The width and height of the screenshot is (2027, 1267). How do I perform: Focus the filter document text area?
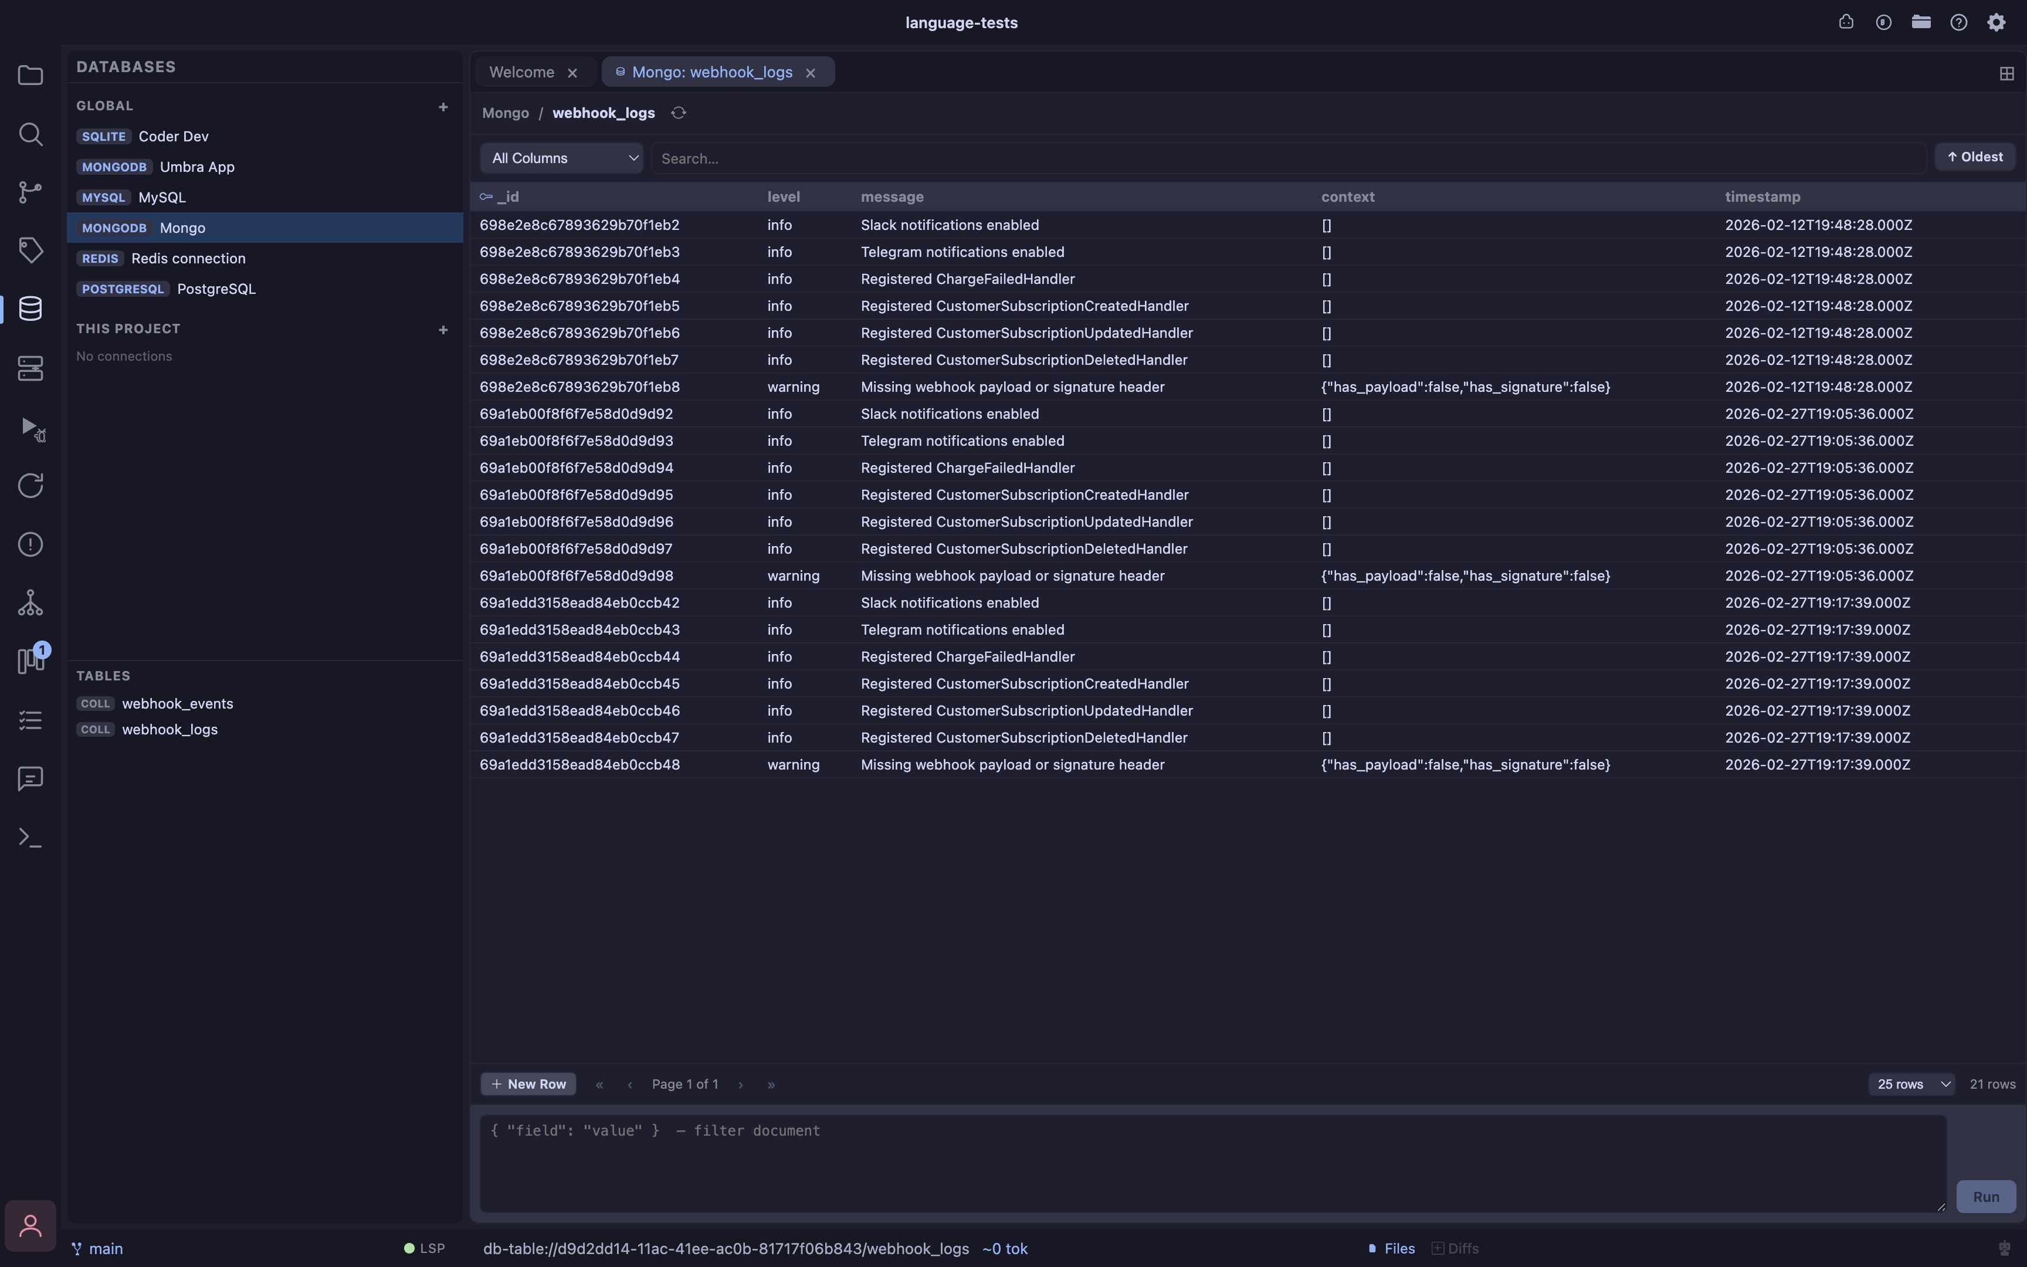[x=1213, y=1163]
